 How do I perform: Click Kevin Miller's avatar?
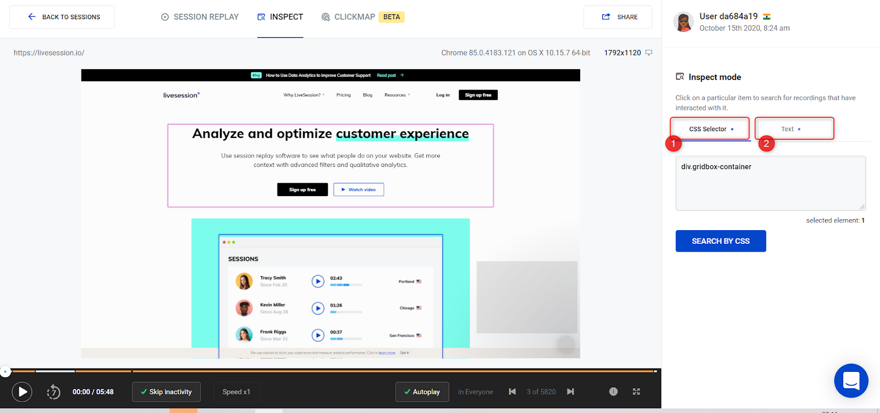coord(244,308)
